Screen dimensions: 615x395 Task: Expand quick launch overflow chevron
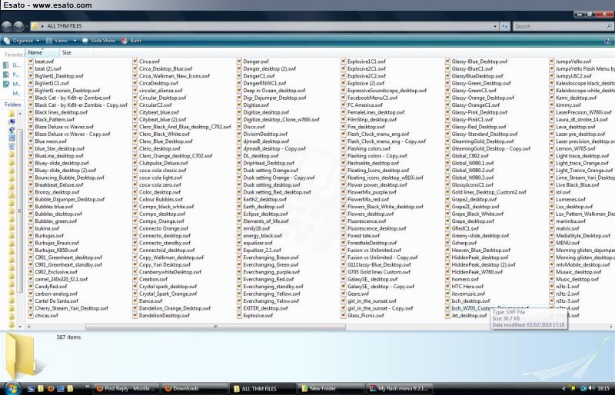point(86,388)
